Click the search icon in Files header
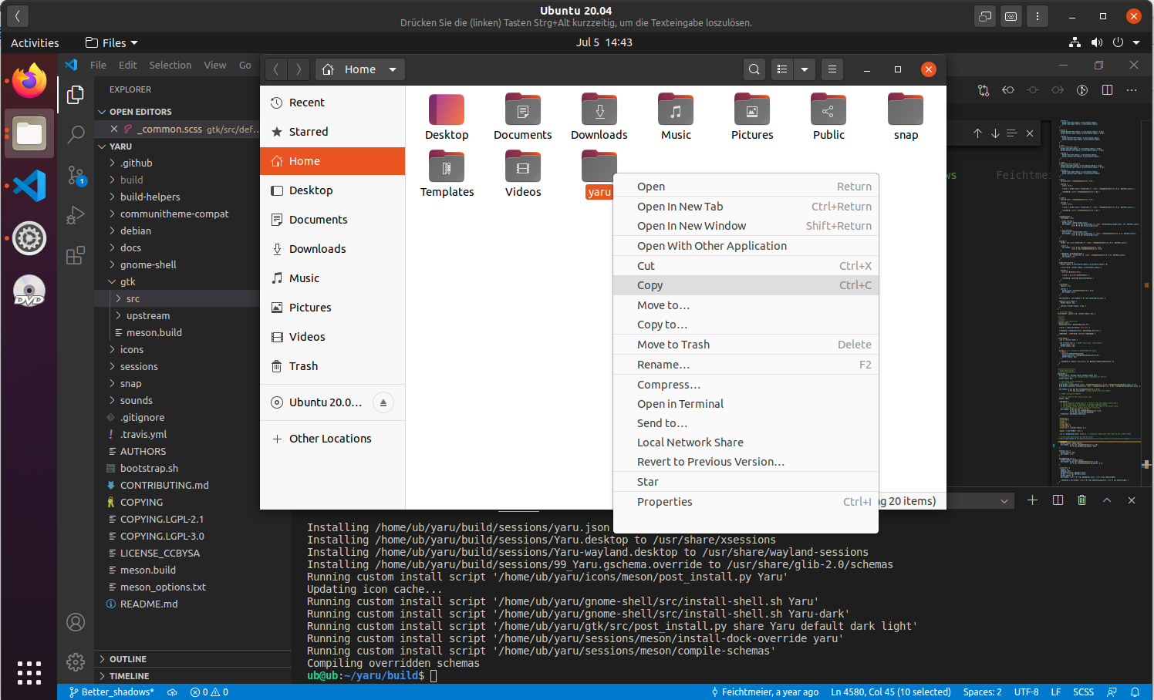 coord(754,69)
